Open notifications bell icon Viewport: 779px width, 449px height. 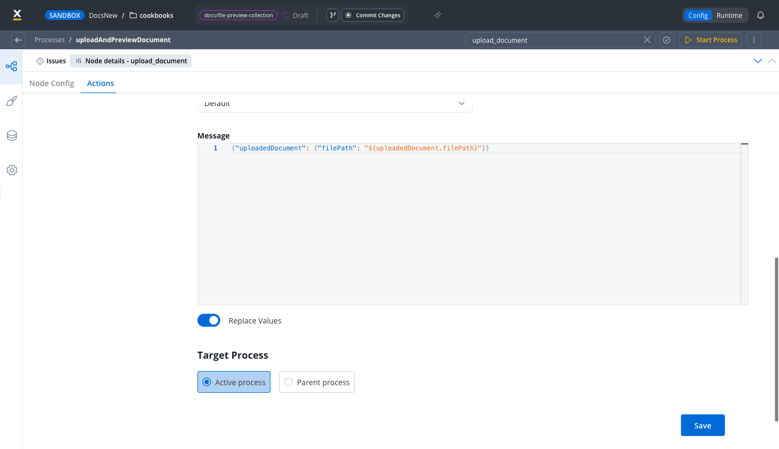pyautogui.click(x=761, y=15)
